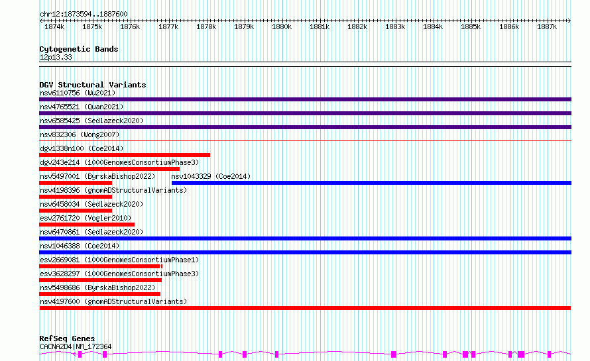This screenshot has width=590, height=361.
Task: Click the Cytogenetic Bands track title
Action: tap(79, 49)
